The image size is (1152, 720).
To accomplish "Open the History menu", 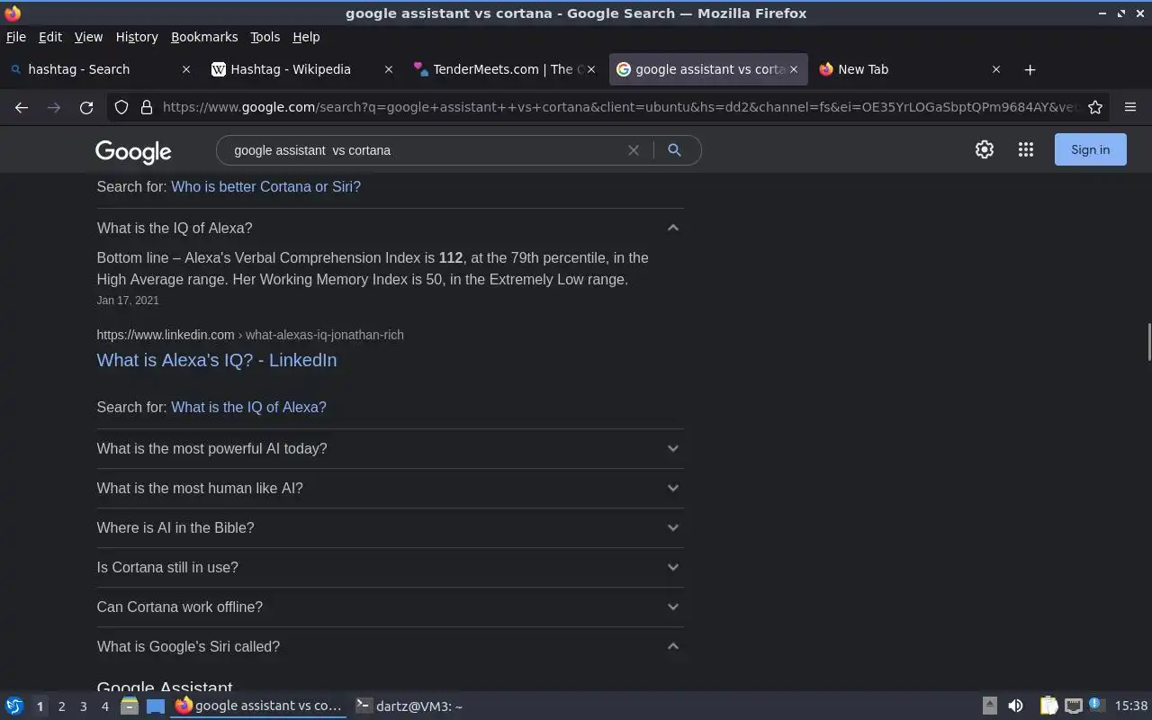I will pos(137,37).
